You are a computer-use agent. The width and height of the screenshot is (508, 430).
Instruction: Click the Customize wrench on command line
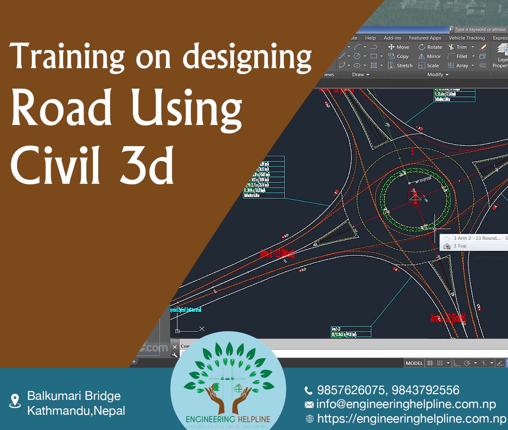point(175,355)
